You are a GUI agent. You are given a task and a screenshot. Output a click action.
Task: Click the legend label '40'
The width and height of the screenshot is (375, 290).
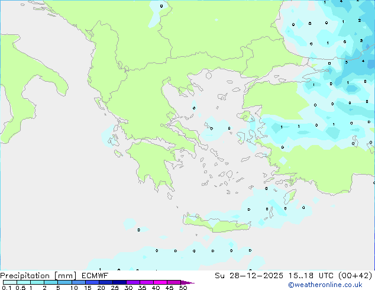pyautogui.click(x=156, y=288)
